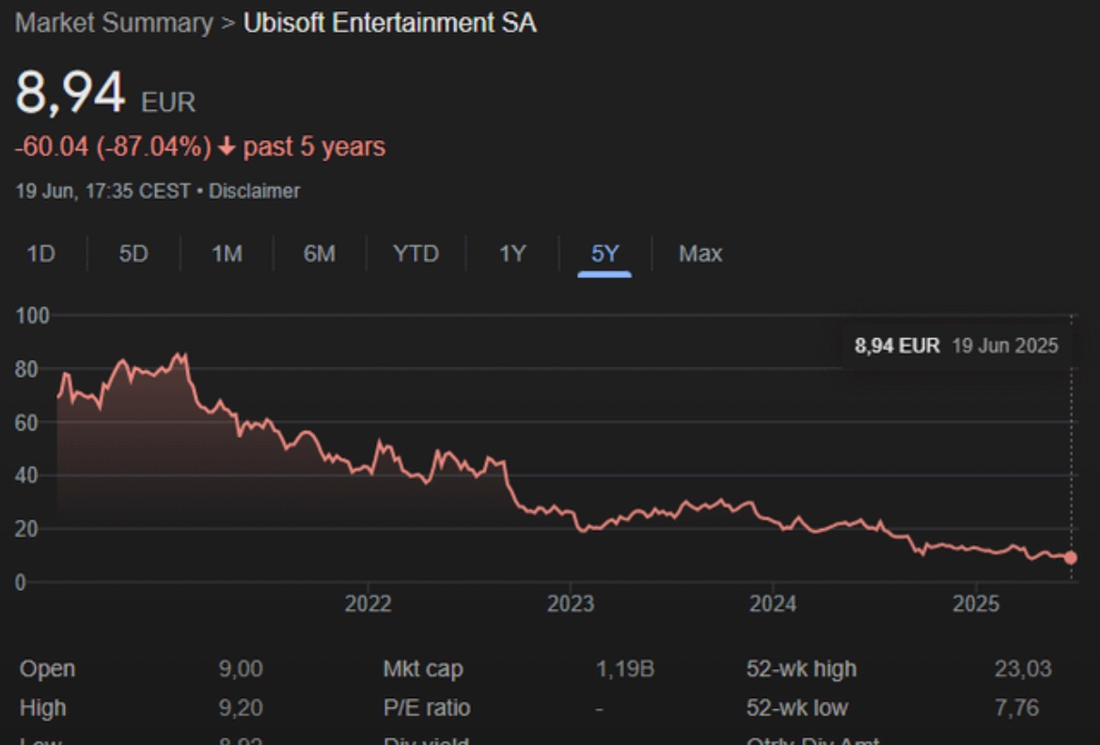This screenshot has height=745, width=1100.
Task: Click the 2025 x-axis label
Action: point(976,603)
